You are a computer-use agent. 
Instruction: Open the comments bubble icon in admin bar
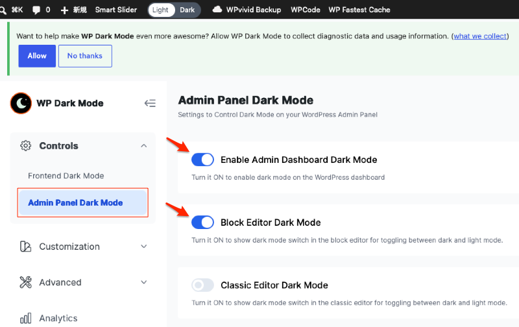pos(36,10)
